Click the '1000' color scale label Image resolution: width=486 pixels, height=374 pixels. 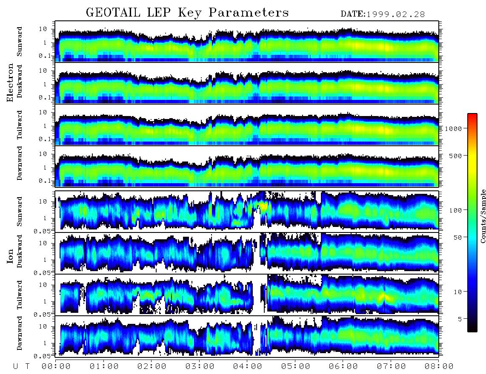tap(453, 128)
